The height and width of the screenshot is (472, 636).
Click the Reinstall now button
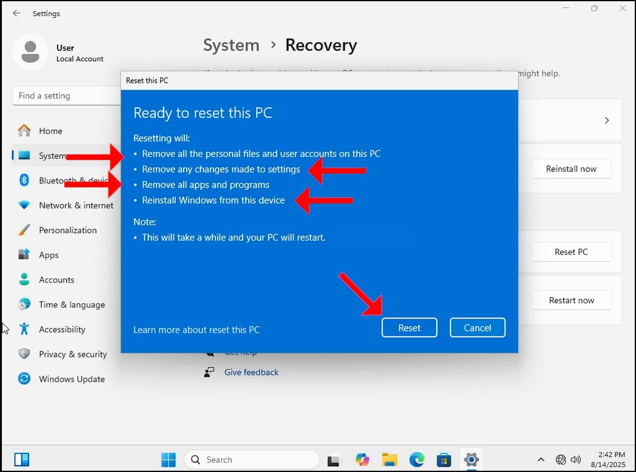(x=571, y=169)
